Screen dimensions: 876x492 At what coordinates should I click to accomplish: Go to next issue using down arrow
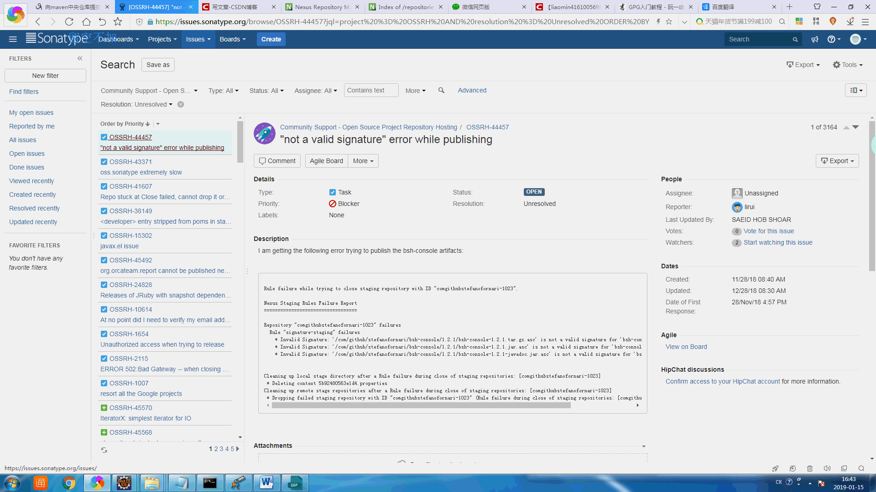click(x=856, y=127)
